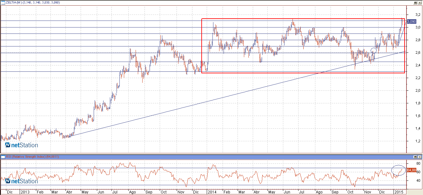Viewport: 423px width, 195px height.
Task: Click the 2,0 price axis label
Action: tap(418, 90)
